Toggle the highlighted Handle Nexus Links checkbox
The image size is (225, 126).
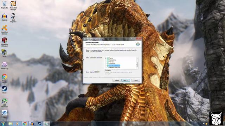point(108,65)
